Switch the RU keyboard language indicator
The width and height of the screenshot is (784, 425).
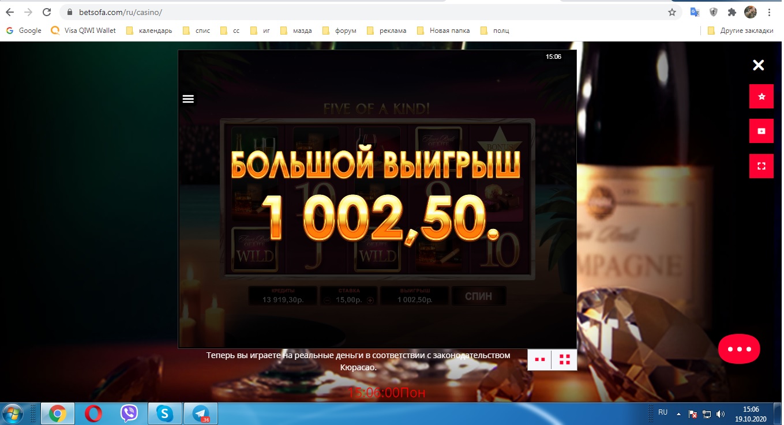coord(663,412)
